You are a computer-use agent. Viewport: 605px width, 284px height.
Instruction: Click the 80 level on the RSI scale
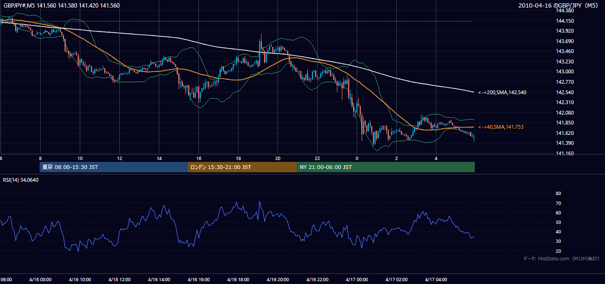coord(558,194)
